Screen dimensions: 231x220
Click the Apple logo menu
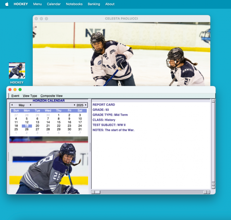[x=7, y=4]
